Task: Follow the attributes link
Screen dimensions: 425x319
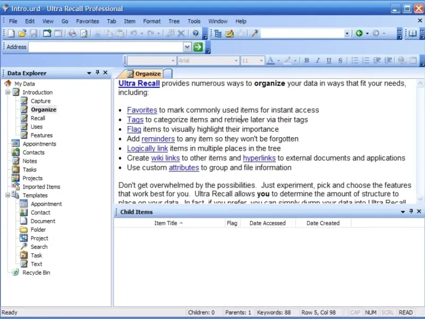Action: 184,167
